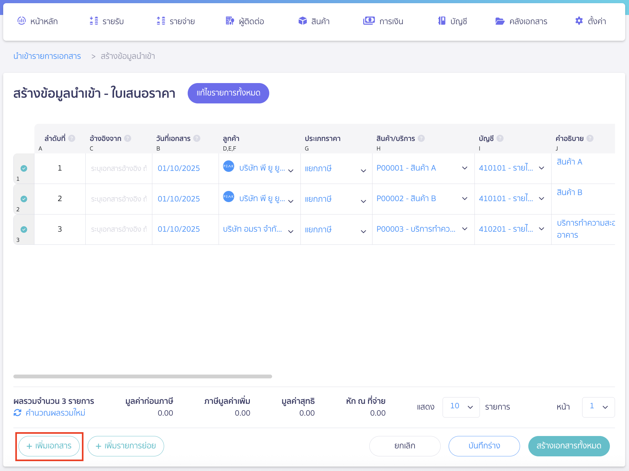
Task: Click the แก้ไขรายการทั้งหมด button
Action: click(x=228, y=93)
